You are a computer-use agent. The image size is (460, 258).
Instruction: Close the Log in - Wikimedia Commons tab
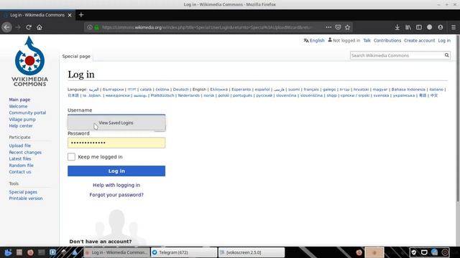pos(70,15)
